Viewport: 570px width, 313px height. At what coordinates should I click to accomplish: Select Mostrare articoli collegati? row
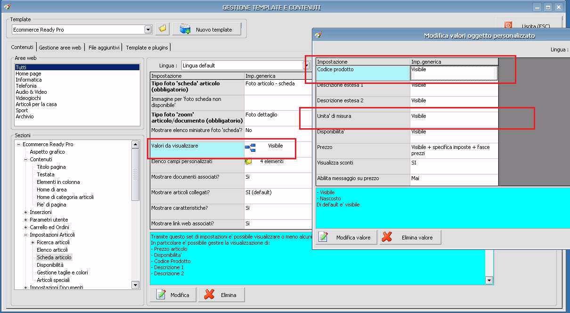231,196
